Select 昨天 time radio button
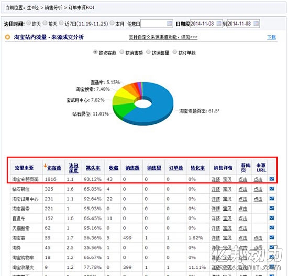The width and height of the screenshot is (288, 276). (x=29, y=23)
